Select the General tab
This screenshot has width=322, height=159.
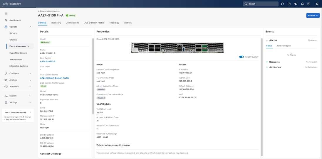click(42, 23)
